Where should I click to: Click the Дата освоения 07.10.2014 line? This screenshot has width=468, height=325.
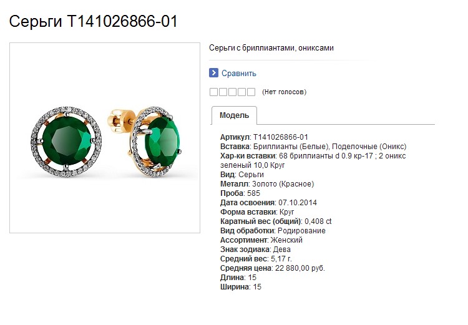268,203
